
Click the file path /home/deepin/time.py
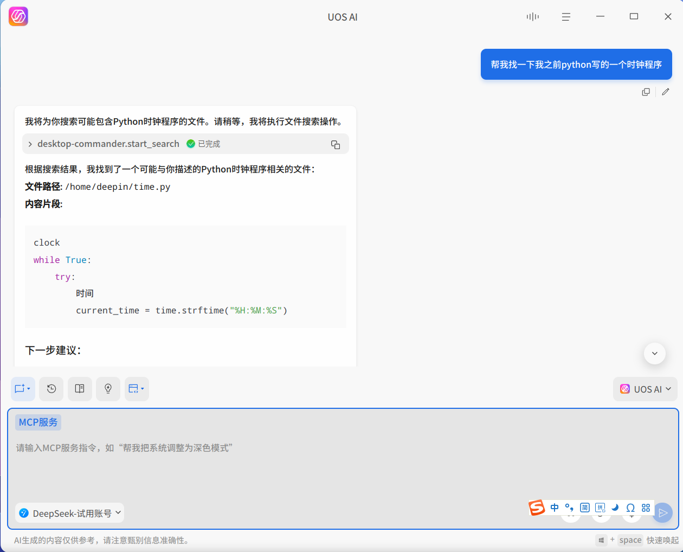[x=118, y=187]
